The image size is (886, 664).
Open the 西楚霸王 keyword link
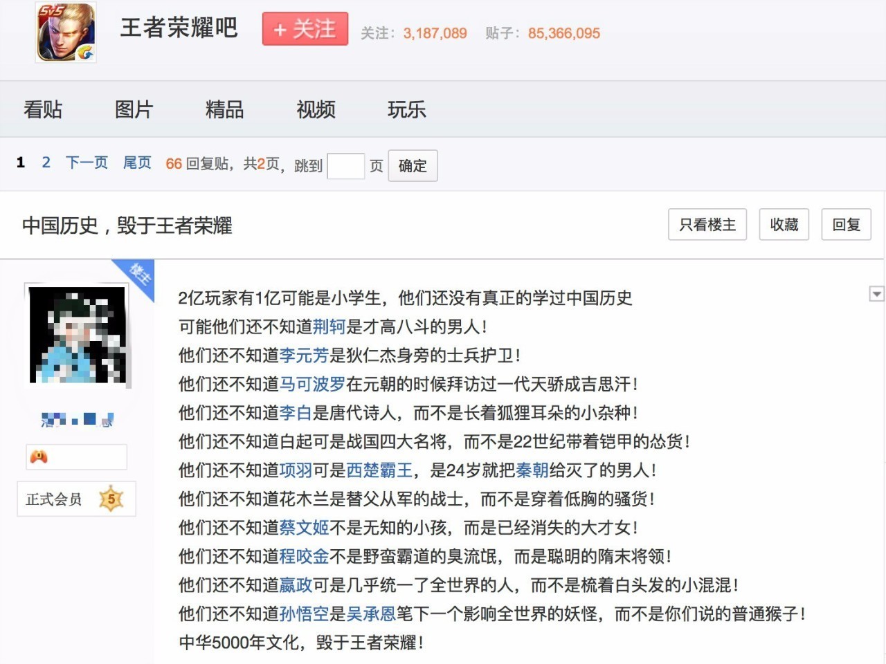tap(379, 470)
